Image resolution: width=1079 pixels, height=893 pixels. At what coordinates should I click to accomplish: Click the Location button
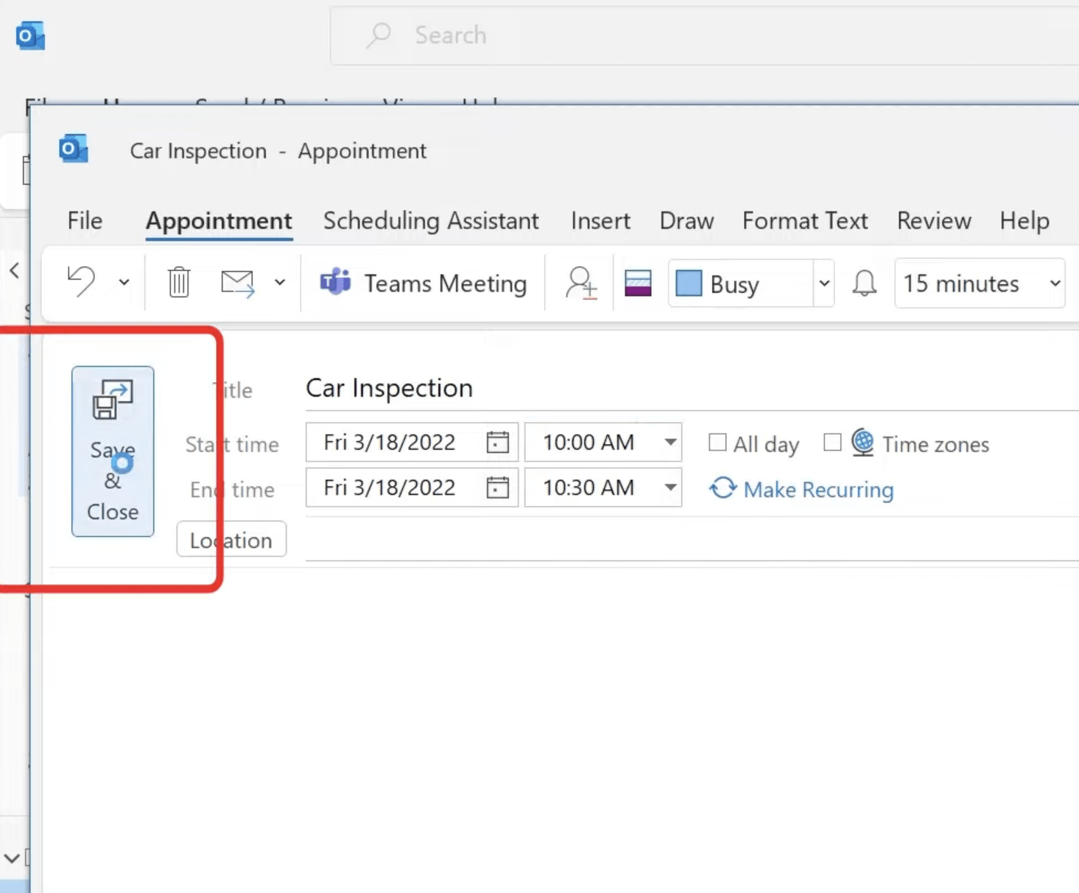pos(231,540)
